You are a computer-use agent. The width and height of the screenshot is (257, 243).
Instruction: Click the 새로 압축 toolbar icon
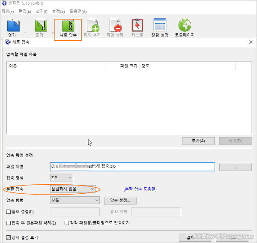68,26
